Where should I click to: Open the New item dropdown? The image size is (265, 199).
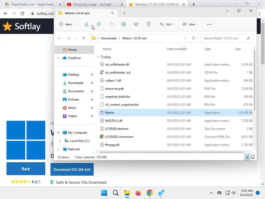tap(67, 24)
